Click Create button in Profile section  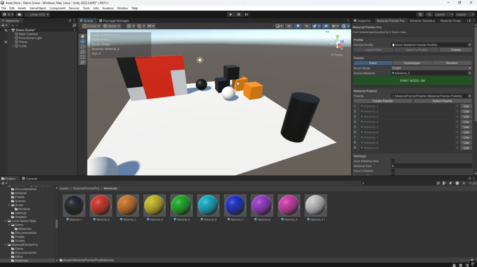coord(456,50)
